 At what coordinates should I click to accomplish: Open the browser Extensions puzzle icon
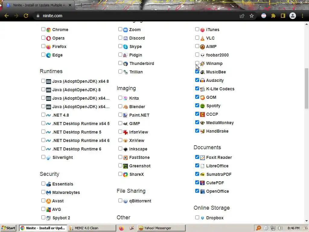[x=273, y=16]
